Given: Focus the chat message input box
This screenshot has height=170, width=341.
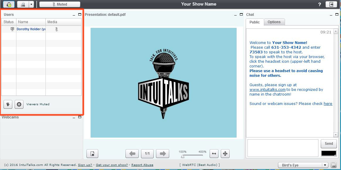Looking at the screenshot, I should pyautogui.click(x=283, y=148).
